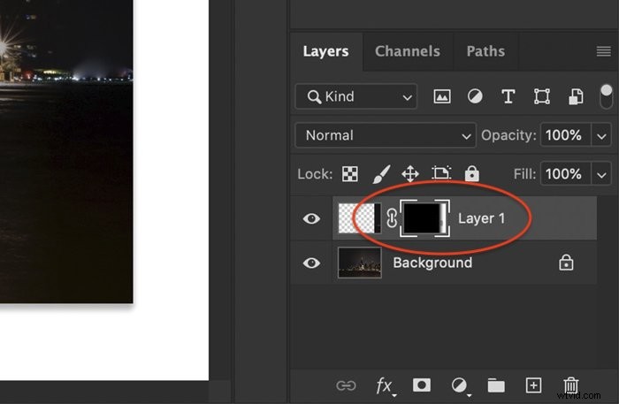Create a new layer button
Screen dimensions: 619x404
click(x=533, y=385)
